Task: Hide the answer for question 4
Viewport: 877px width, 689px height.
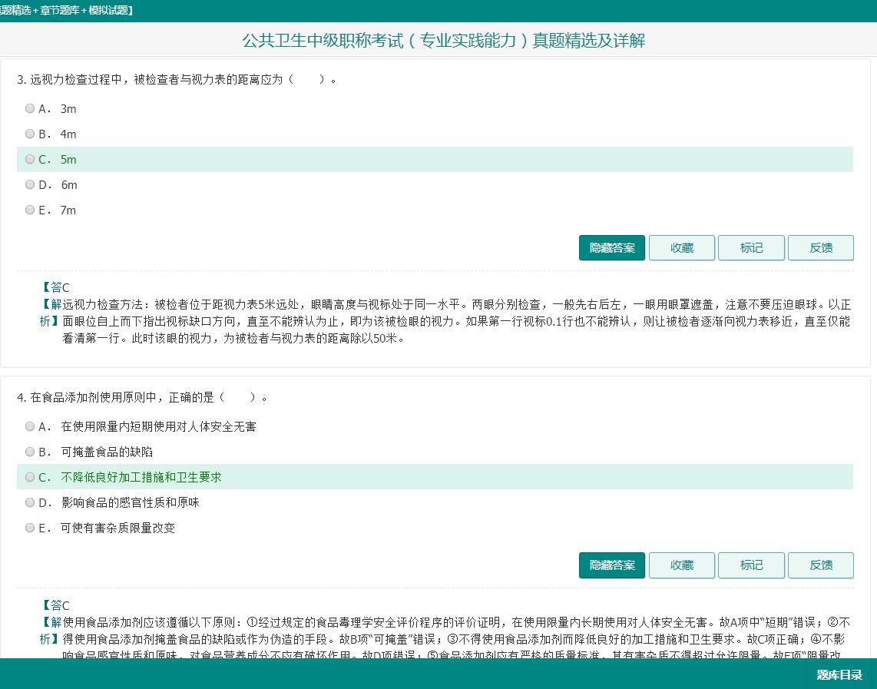Action: pos(612,565)
